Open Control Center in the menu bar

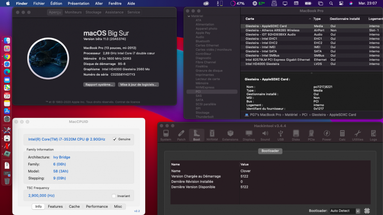[341, 3]
